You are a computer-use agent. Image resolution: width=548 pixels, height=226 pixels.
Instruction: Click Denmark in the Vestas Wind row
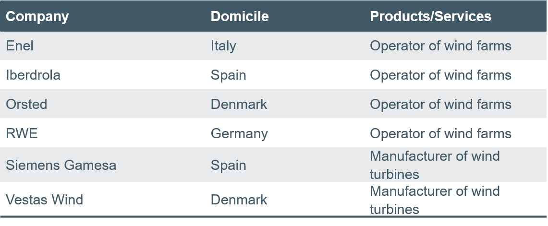(x=239, y=200)
